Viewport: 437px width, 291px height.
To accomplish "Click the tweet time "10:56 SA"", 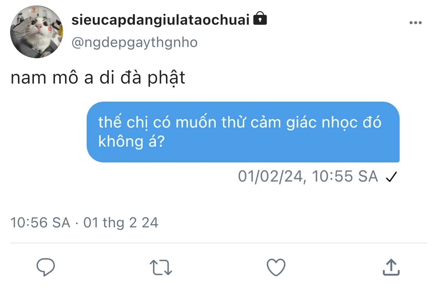I will [x=40, y=223].
